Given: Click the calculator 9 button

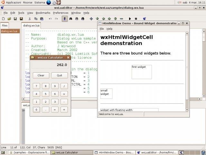Looking at the screenshot, I should coord(55,86).
